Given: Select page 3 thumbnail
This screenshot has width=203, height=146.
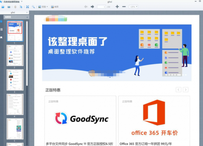Looking at the screenshot, I should [x=15, y=80].
